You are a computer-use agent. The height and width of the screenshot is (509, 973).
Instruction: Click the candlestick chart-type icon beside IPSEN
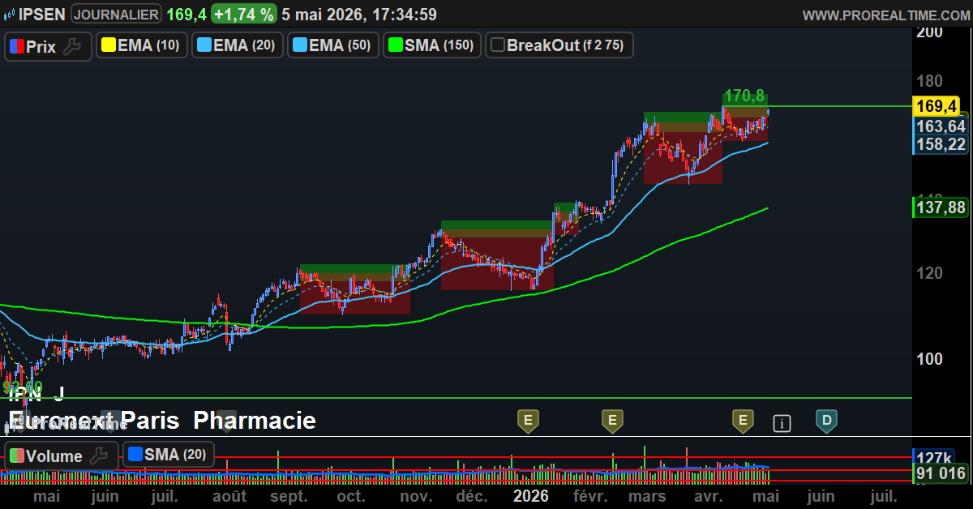tap(9, 14)
